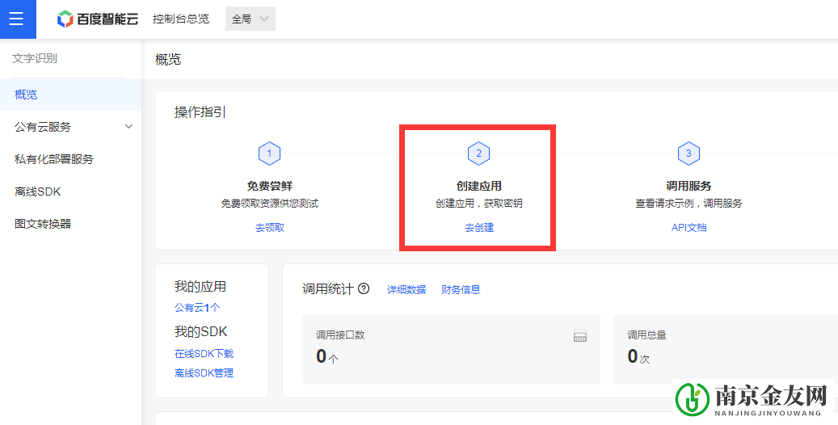Image resolution: width=838 pixels, height=425 pixels.
Task: Expand the 全局 region dropdown
Action: [x=251, y=19]
